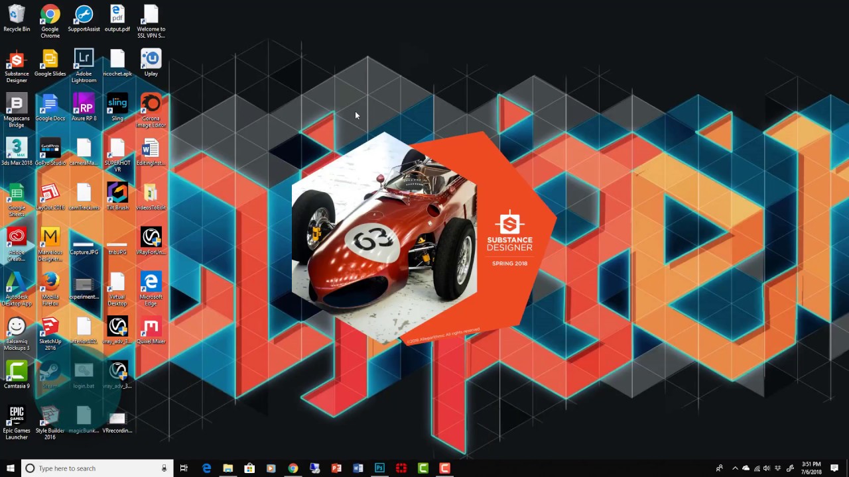Viewport: 849px width, 477px height.
Task: Select the VRayForUn... desktop icon
Action: point(151,242)
